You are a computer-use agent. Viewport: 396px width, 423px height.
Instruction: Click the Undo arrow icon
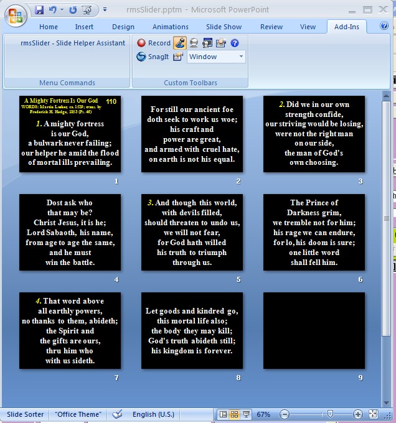coord(53,10)
